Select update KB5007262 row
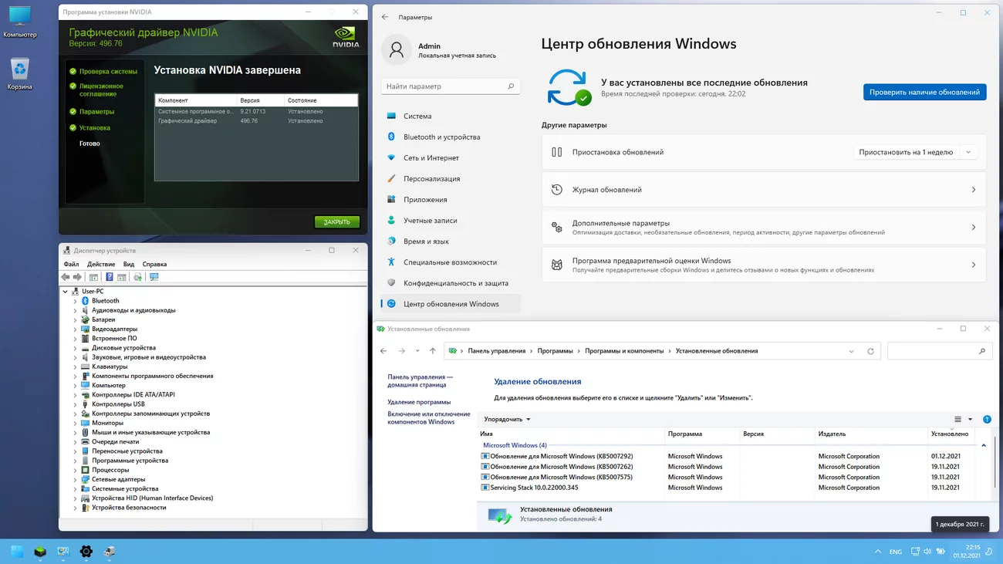1003x564 pixels. 725,467
